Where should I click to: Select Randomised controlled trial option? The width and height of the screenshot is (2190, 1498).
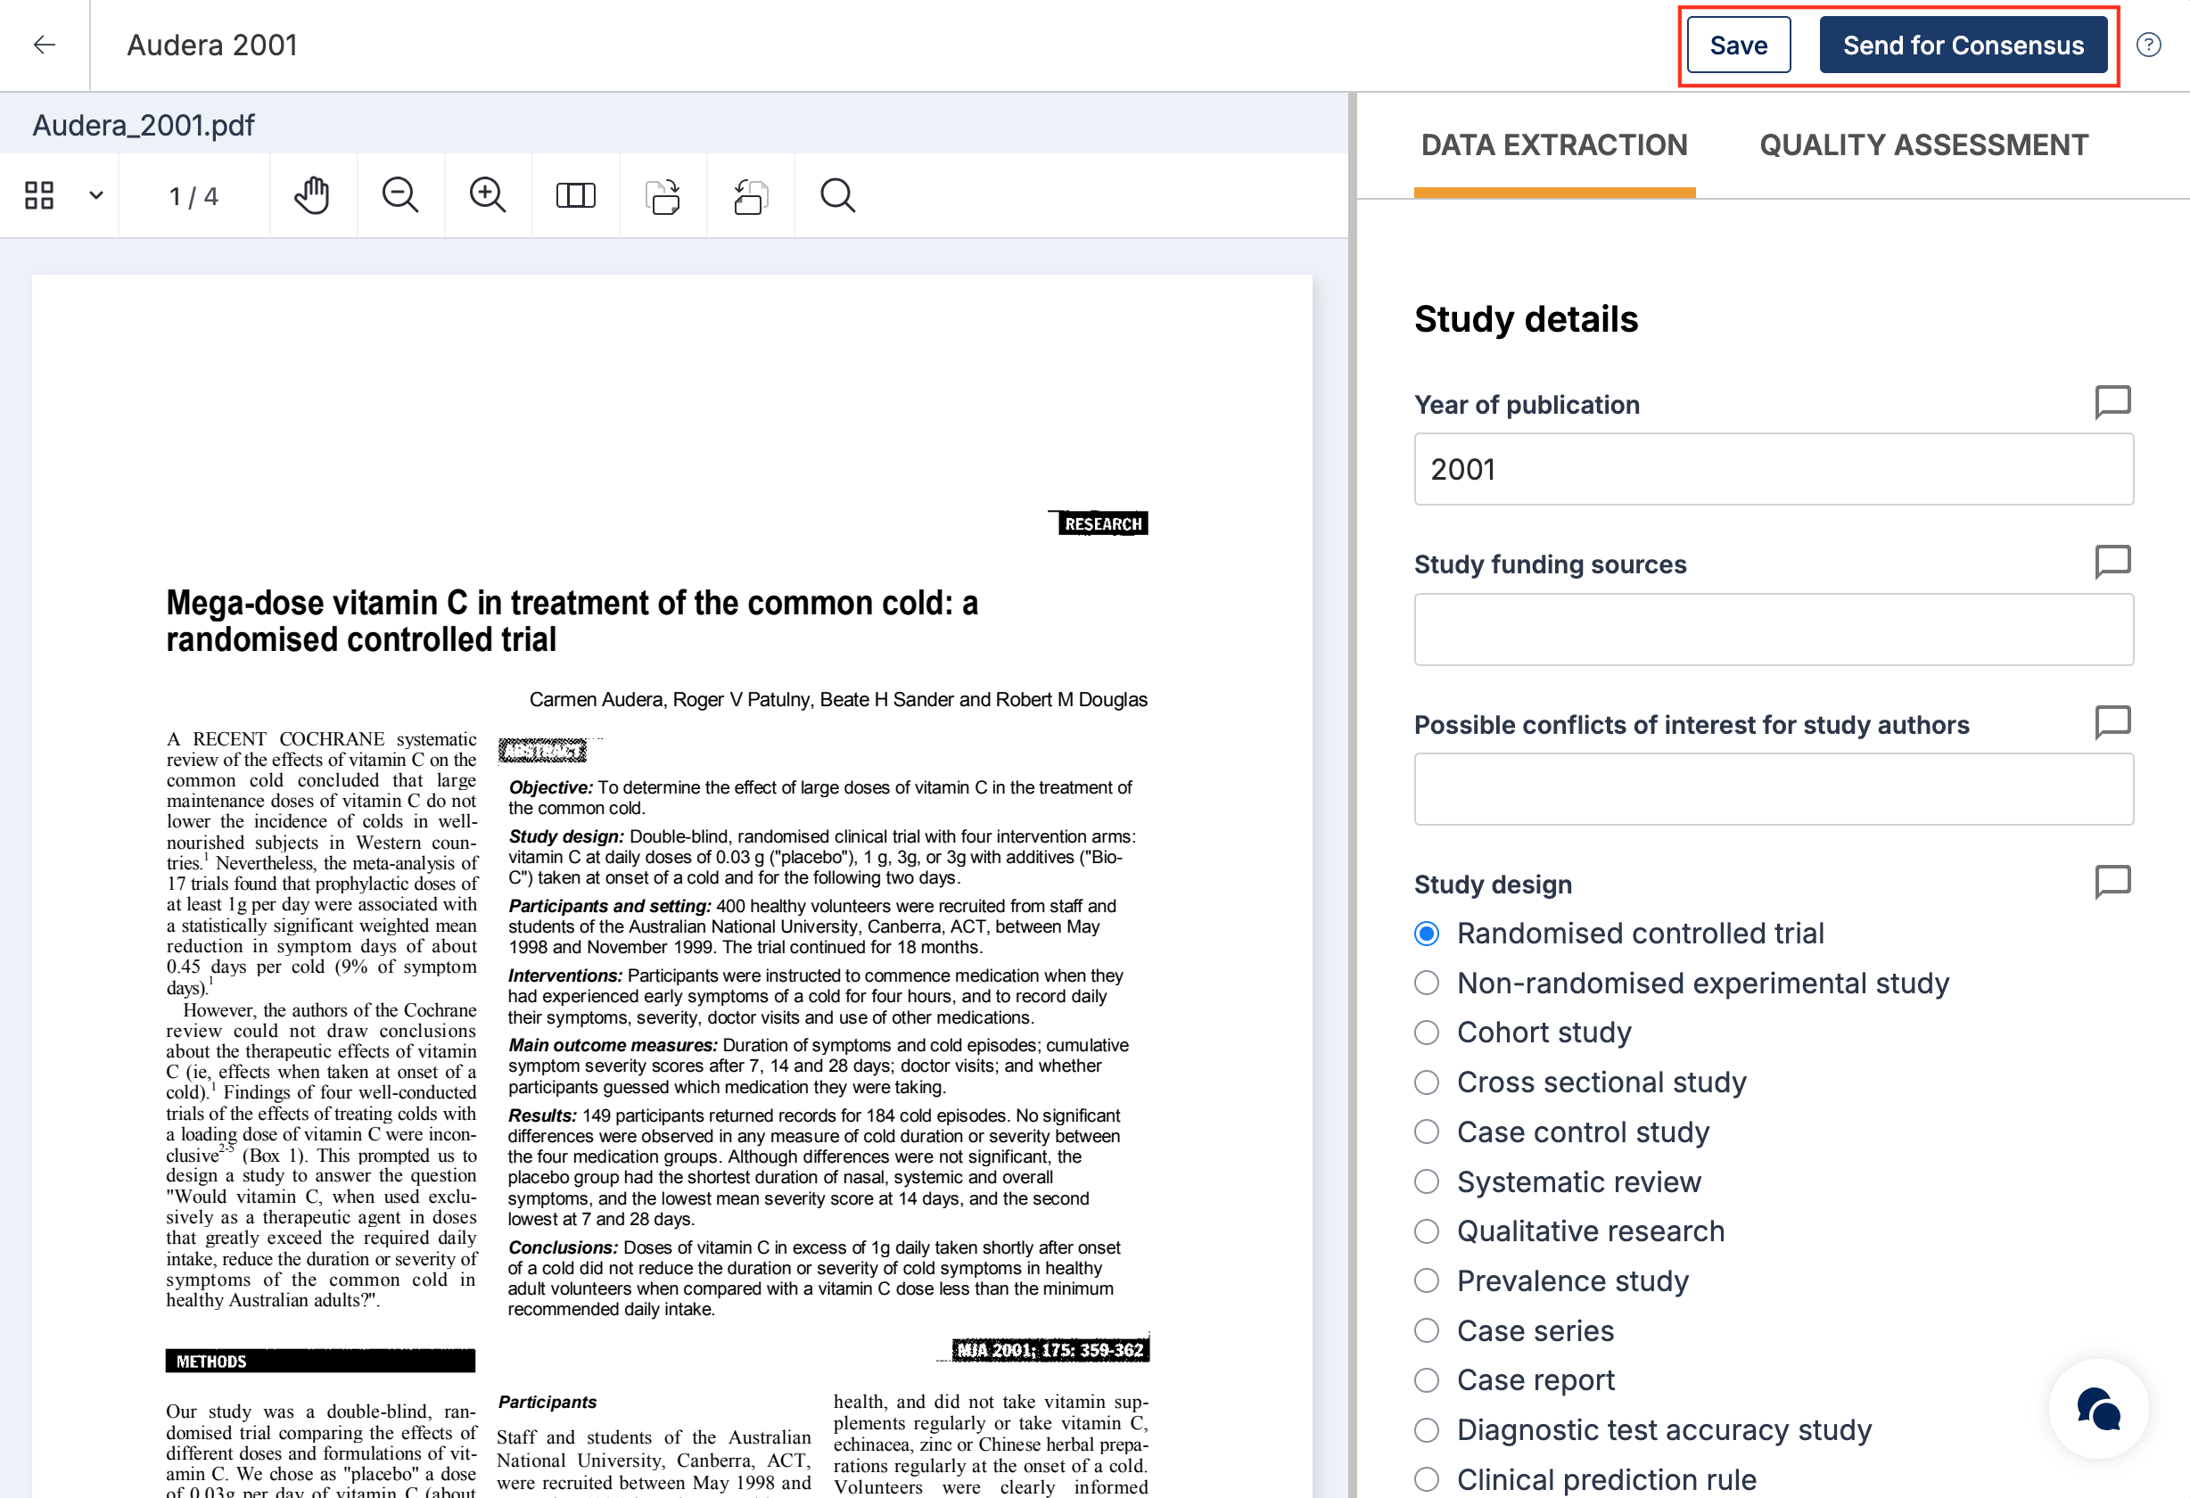[x=1427, y=934]
